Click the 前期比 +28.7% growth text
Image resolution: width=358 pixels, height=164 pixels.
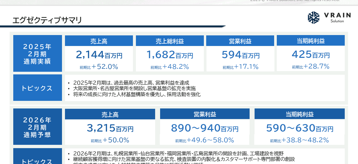(311, 66)
